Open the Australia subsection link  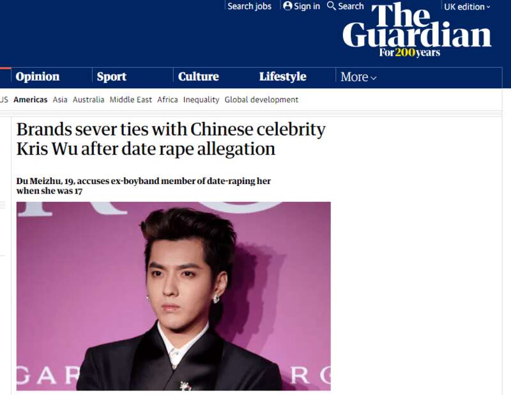88,100
